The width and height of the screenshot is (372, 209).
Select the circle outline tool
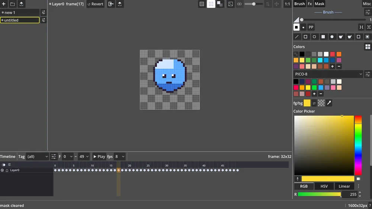(314, 37)
